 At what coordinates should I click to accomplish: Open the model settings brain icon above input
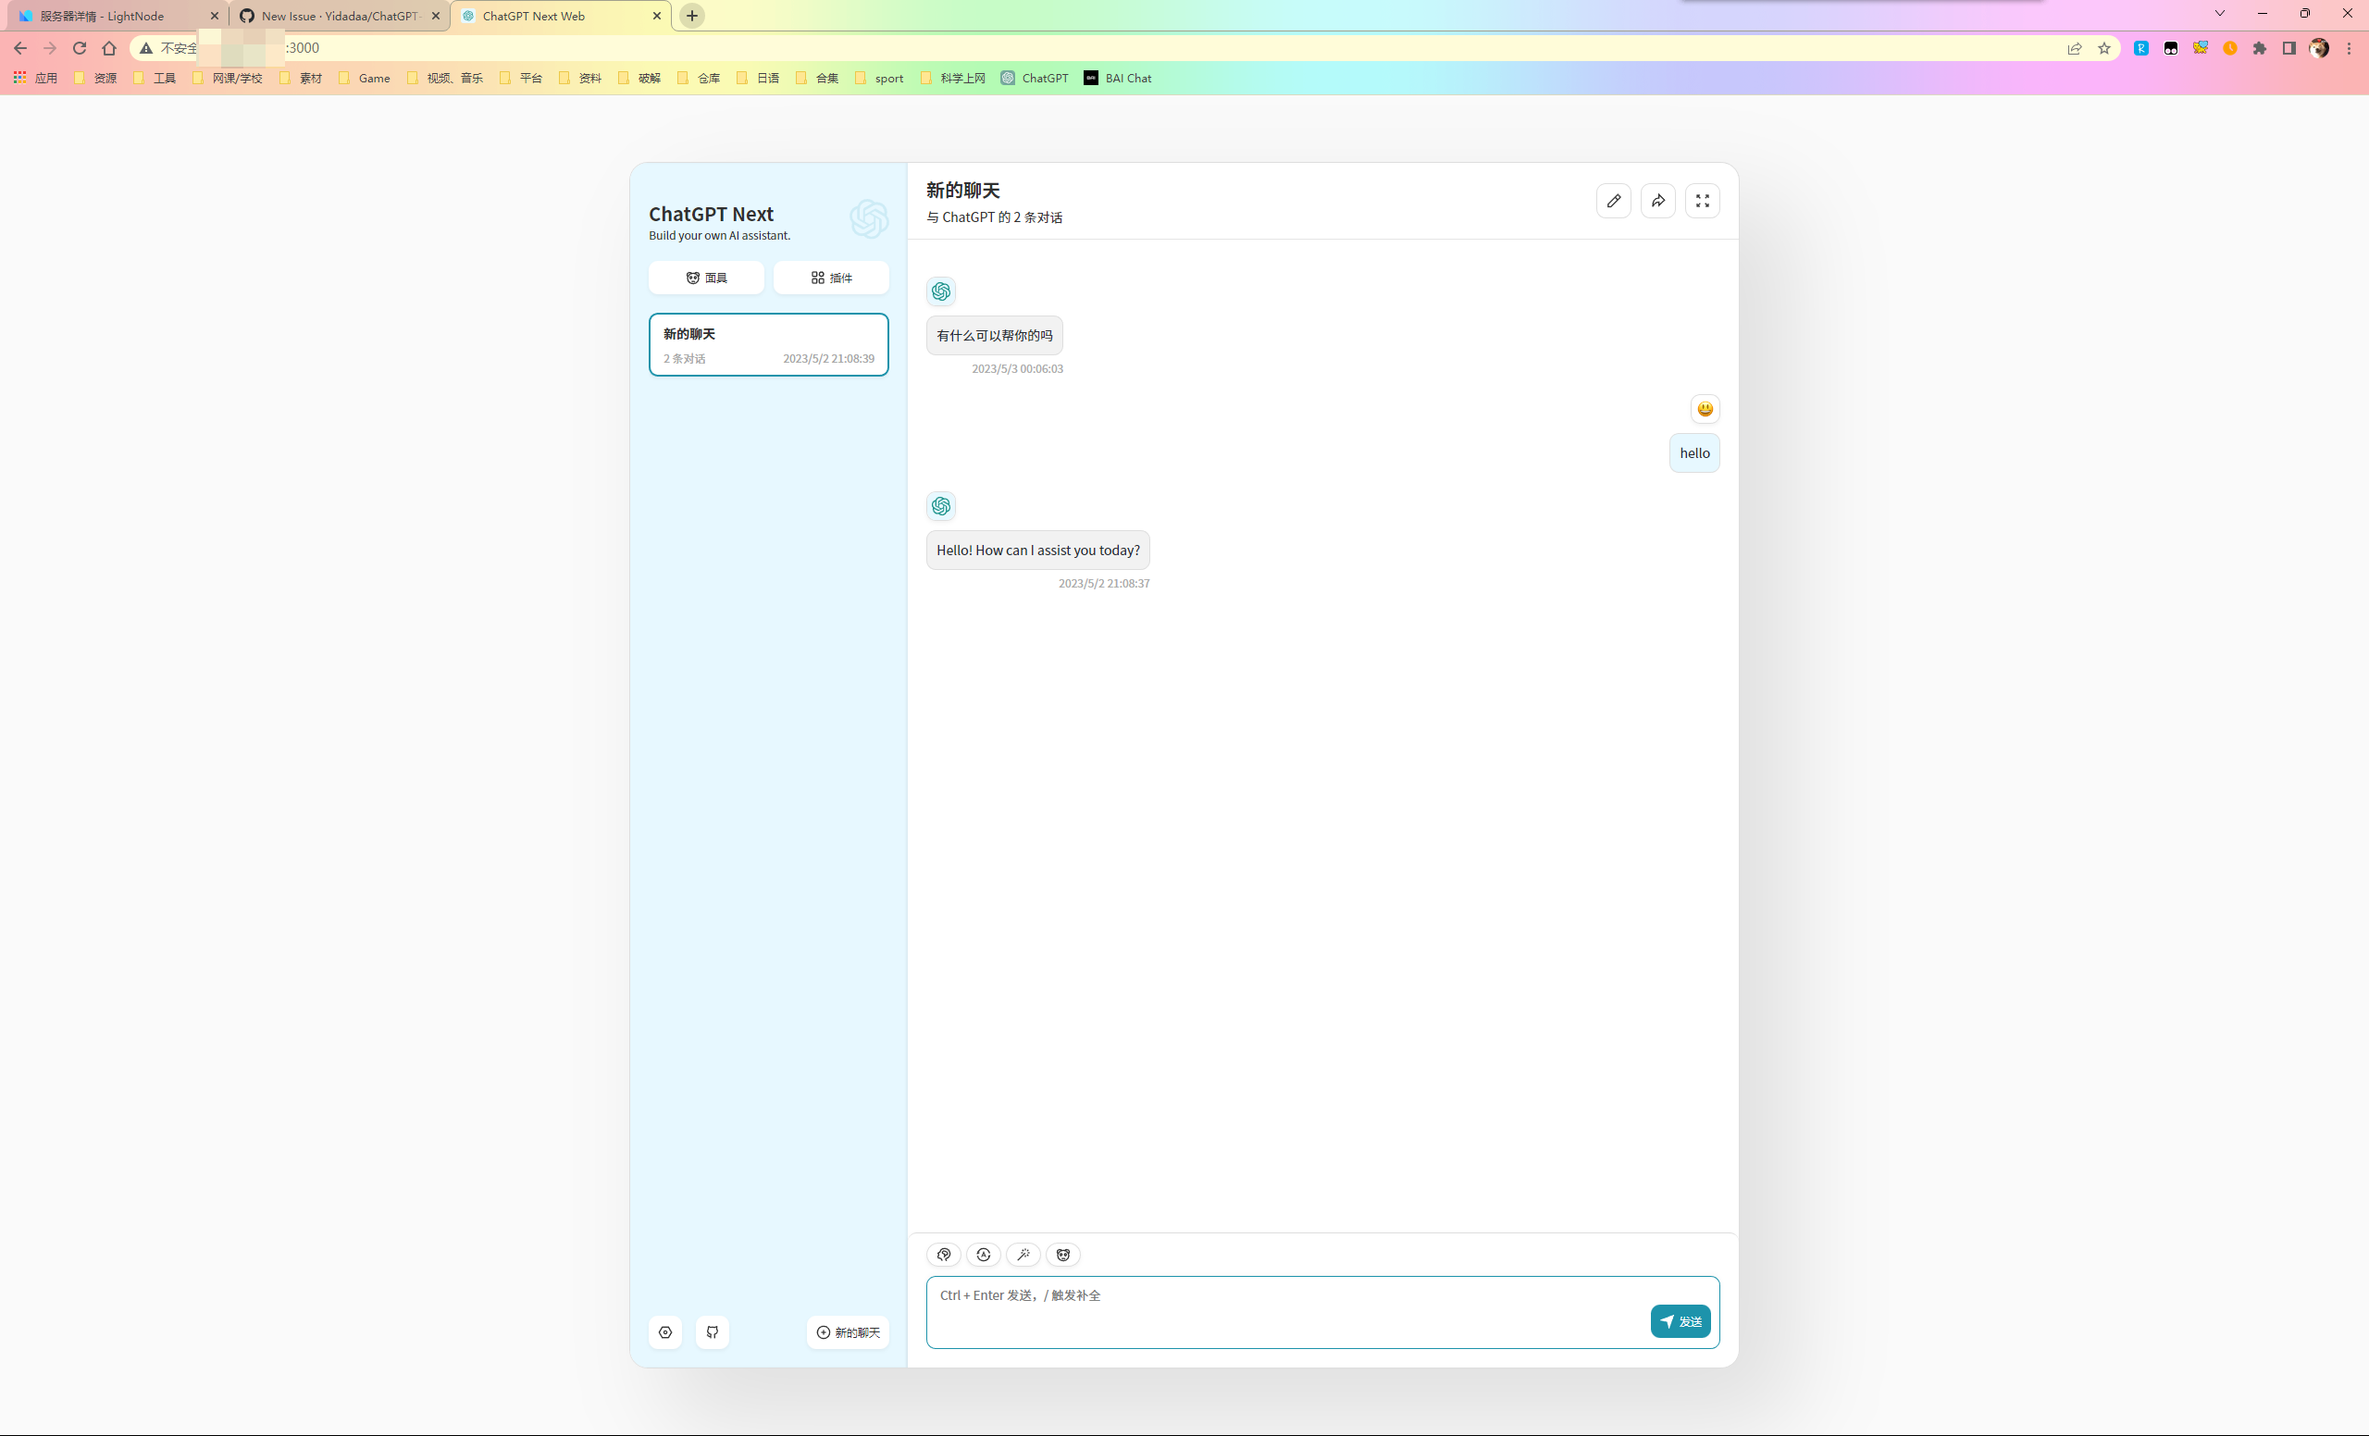tap(943, 1256)
